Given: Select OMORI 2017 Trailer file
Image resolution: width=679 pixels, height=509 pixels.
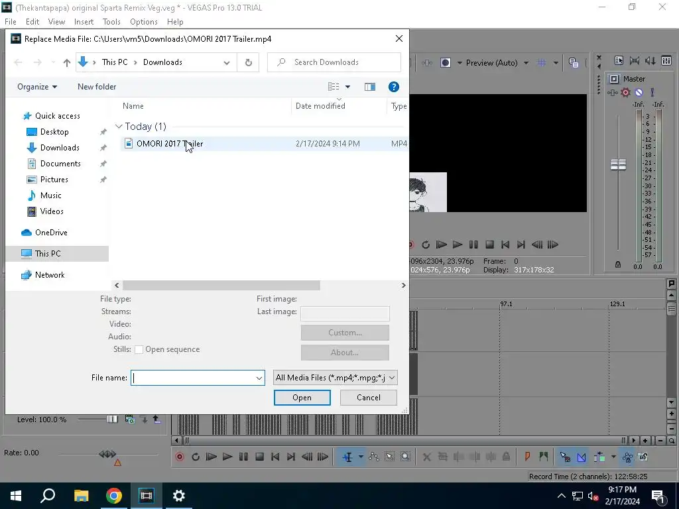Looking at the screenshot, I should click(x=170, y=144).
